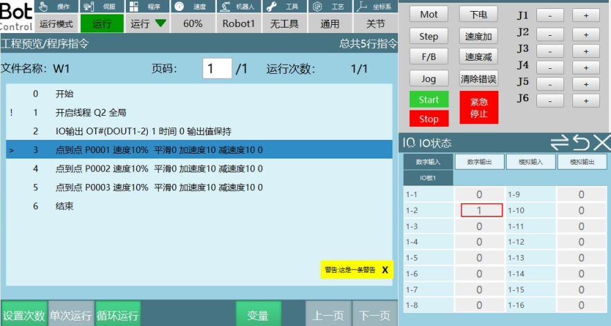
Task: Toggle digital output 1-9 value
Action: tap(581, 195)
